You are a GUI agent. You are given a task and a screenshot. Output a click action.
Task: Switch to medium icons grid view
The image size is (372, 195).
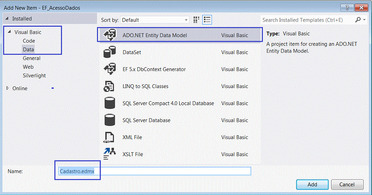tap(196, 20)
